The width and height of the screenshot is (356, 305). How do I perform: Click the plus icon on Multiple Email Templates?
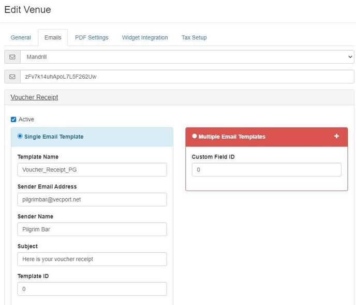click(336, 136)
